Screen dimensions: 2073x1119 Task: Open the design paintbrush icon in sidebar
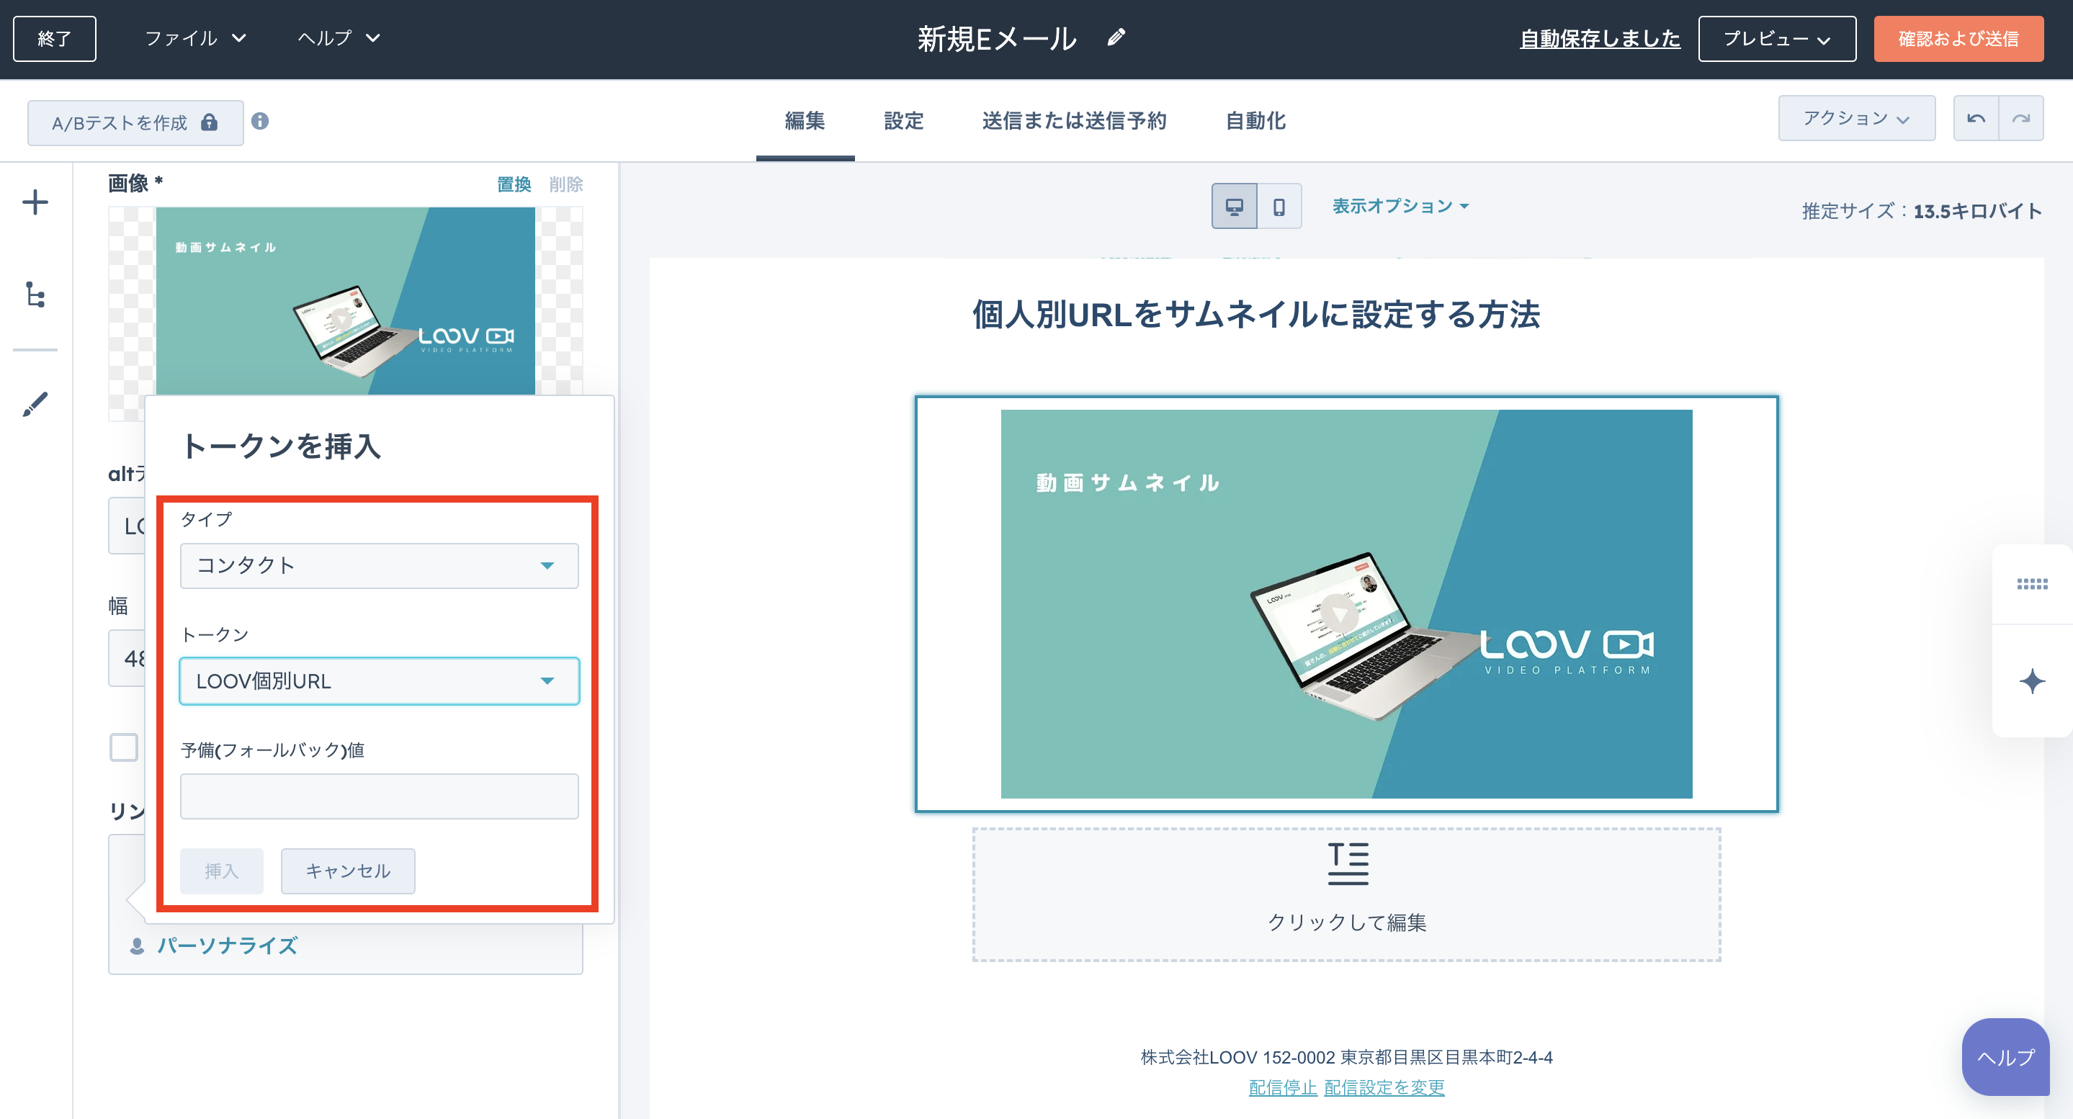click(x=35, y=404)
